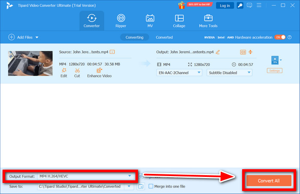Expand the Add Files dropdown arrow

(37, 37)
